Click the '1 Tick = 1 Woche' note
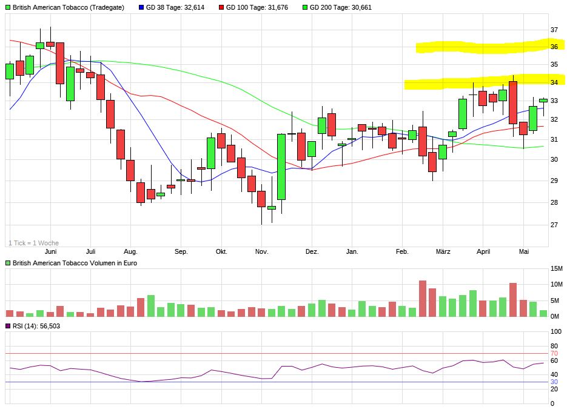The width and height of the screenshot is (567, 415). point(33,243)
